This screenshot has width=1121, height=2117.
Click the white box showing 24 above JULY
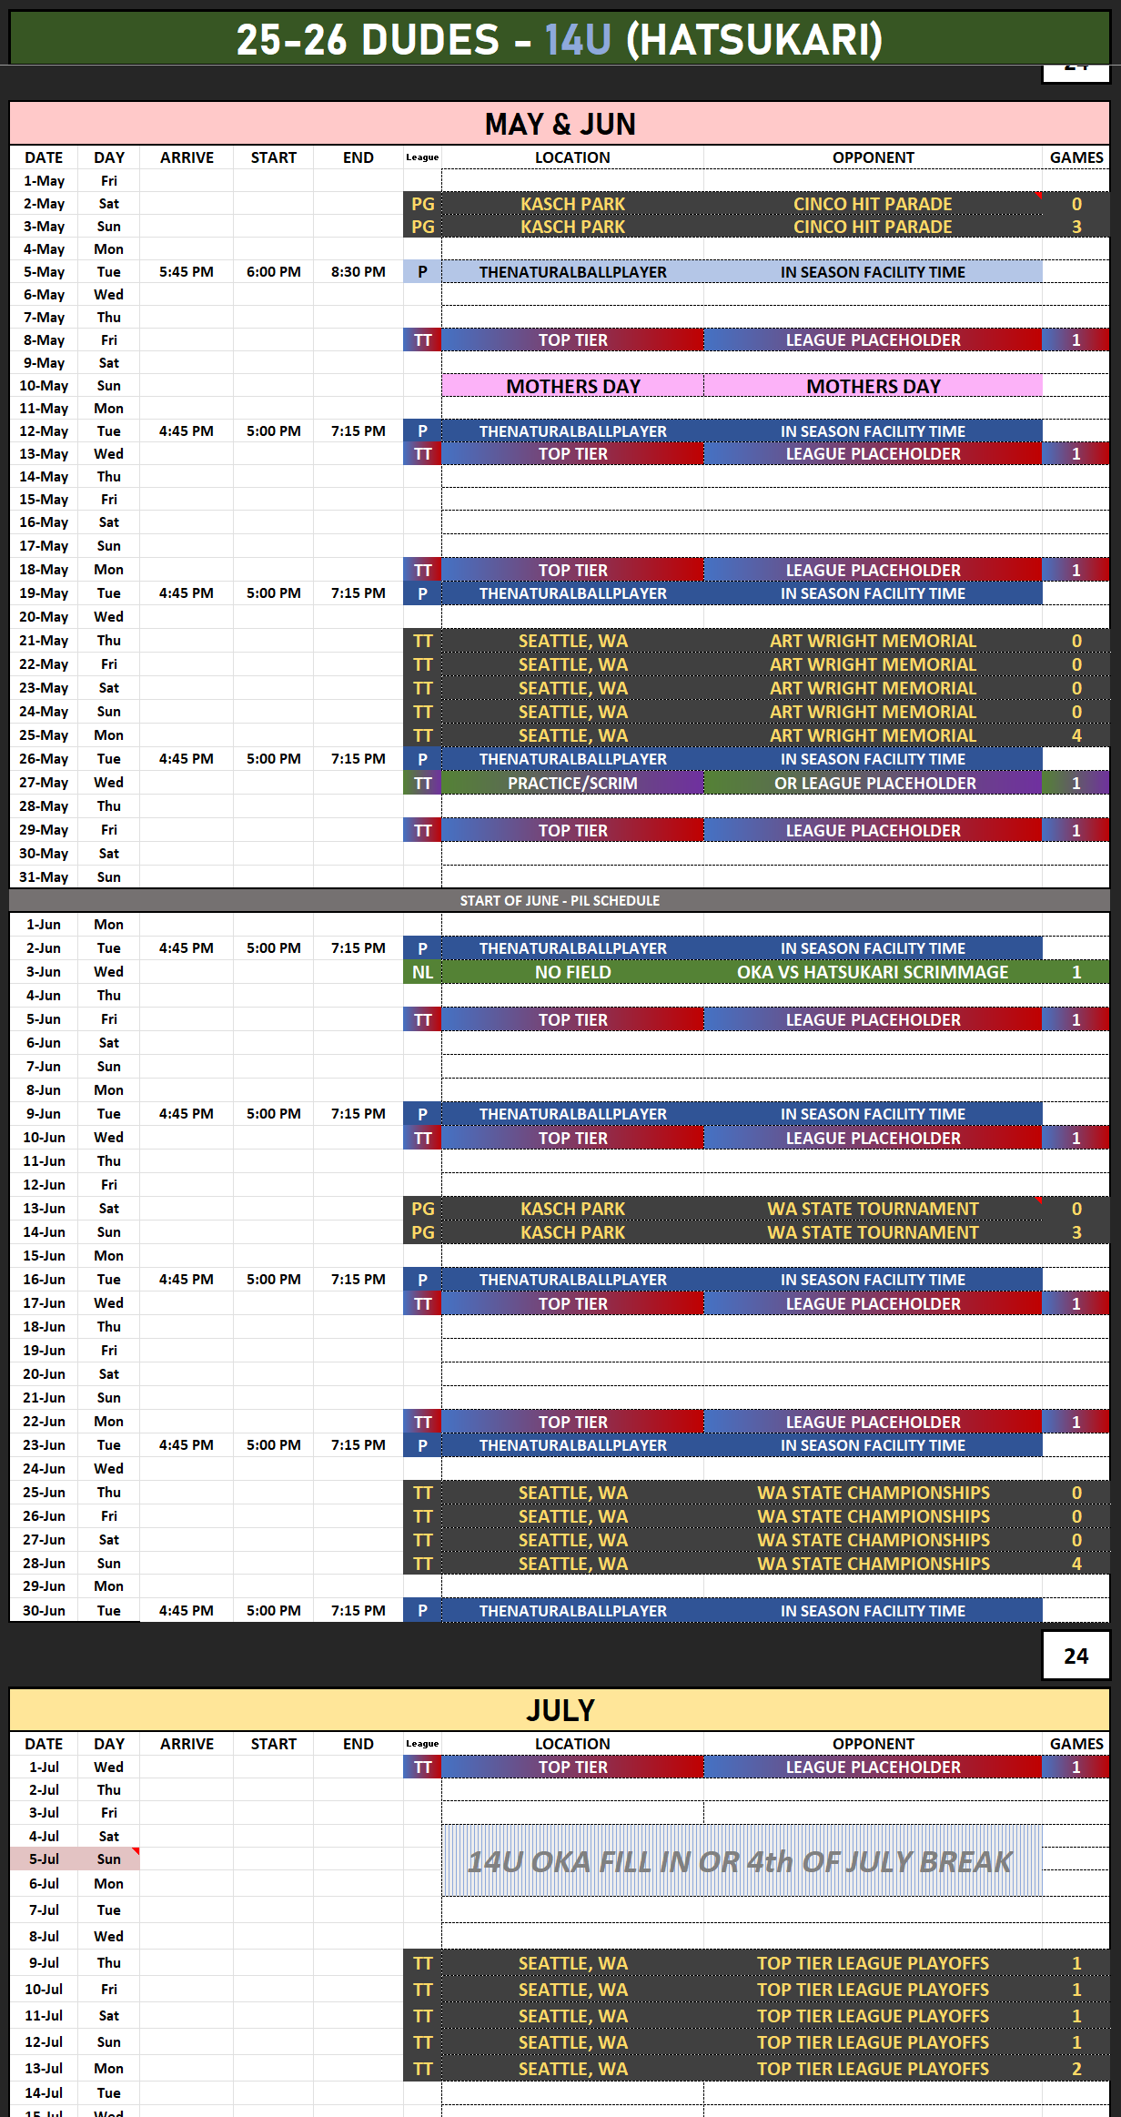[x=1076, y=1656]
